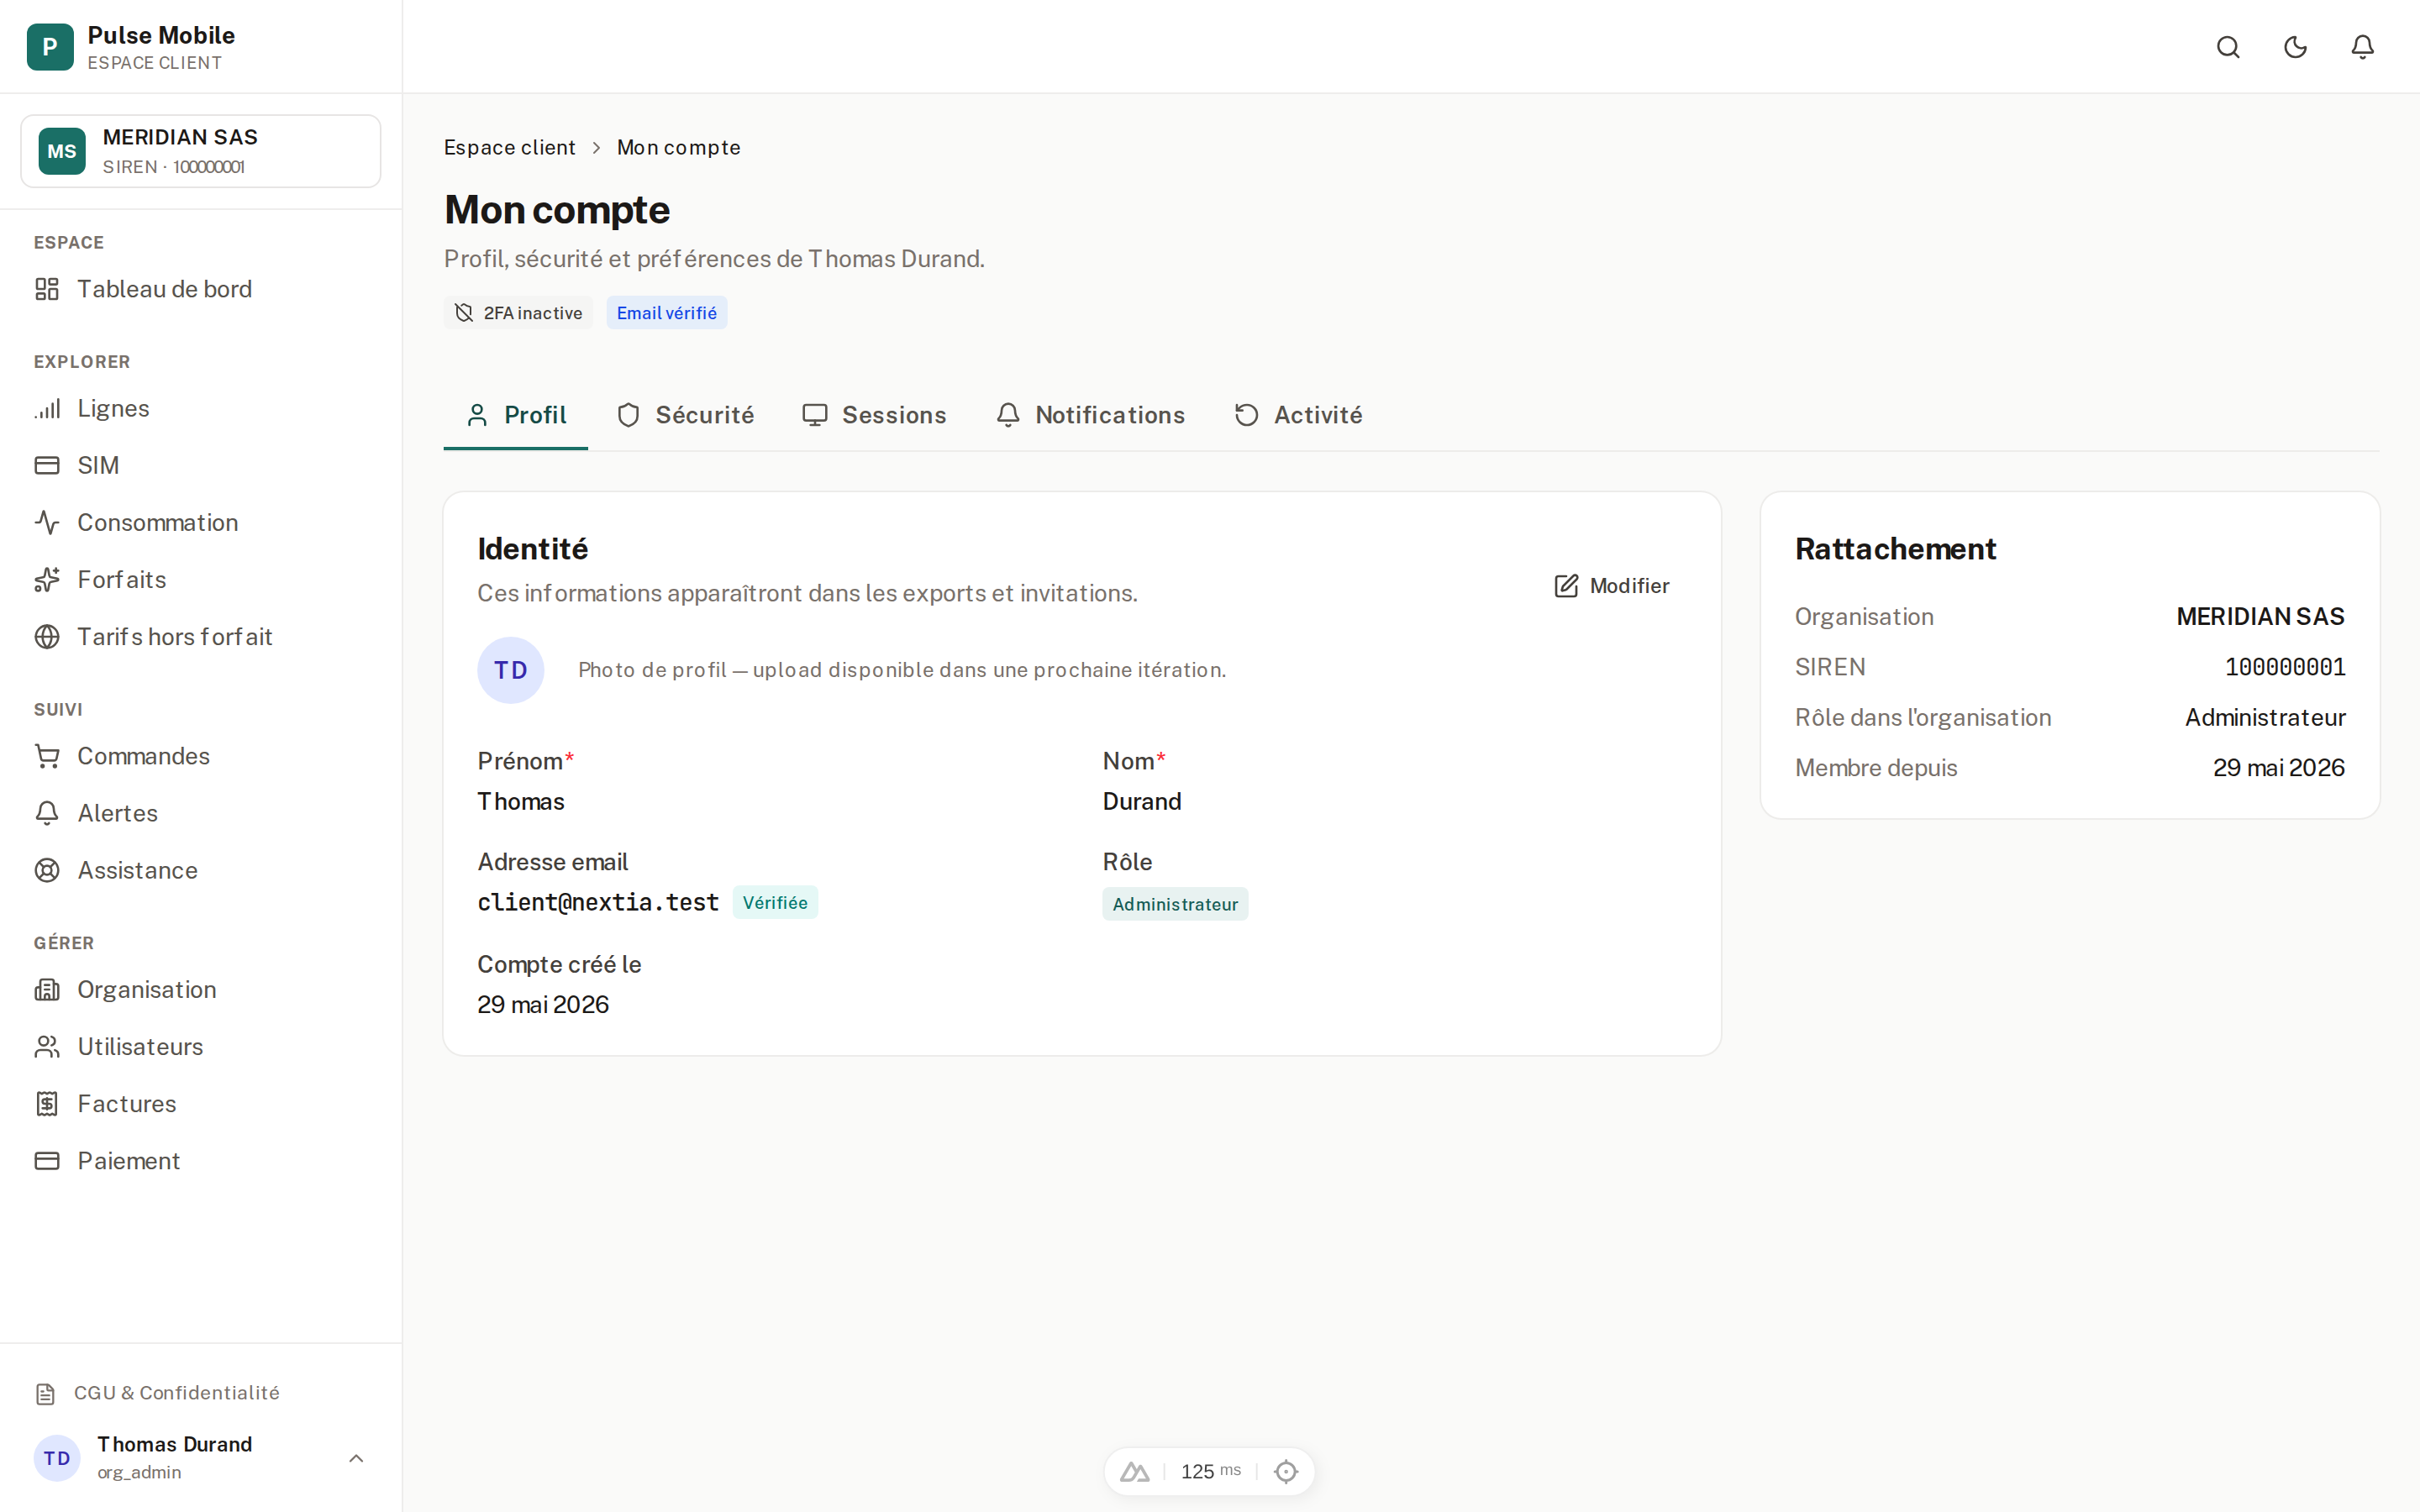Click the Tableau de bord grid icon
The image size is (2420, 1512).
(x=47, y=289)
